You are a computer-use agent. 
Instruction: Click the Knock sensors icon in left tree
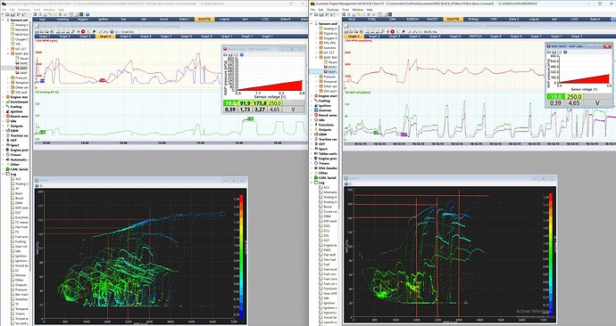click(x=8, y=117)
